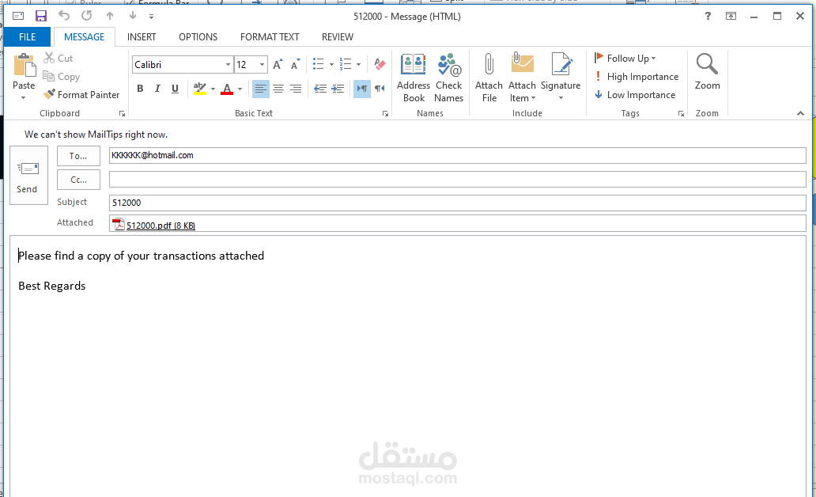
Task: Open the Calibri font name dropdown
Action: pos(227,64)
